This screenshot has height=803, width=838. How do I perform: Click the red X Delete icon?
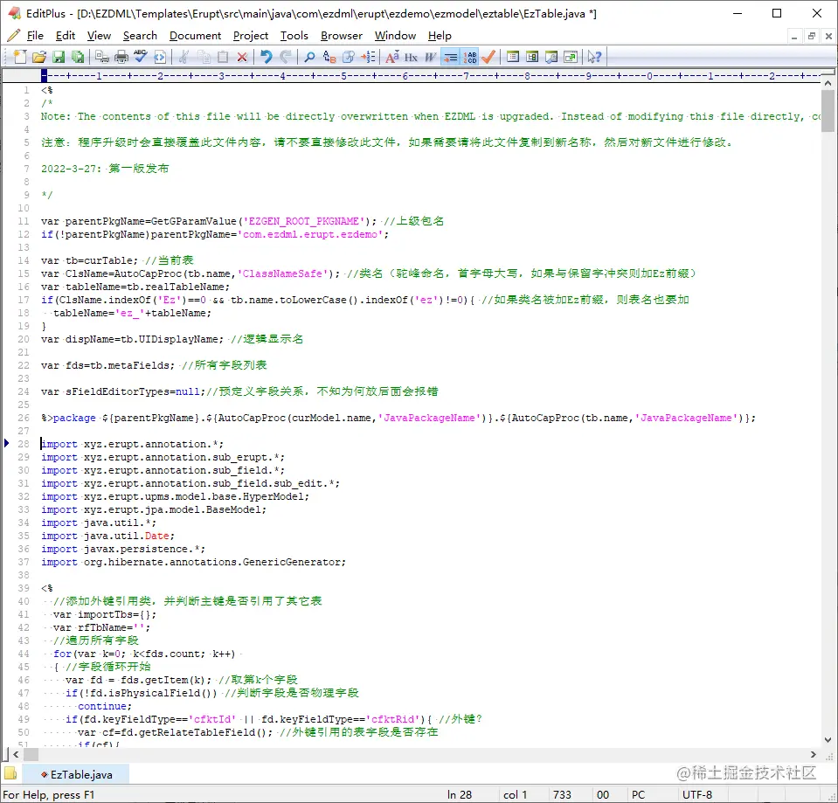click(242, 57)
